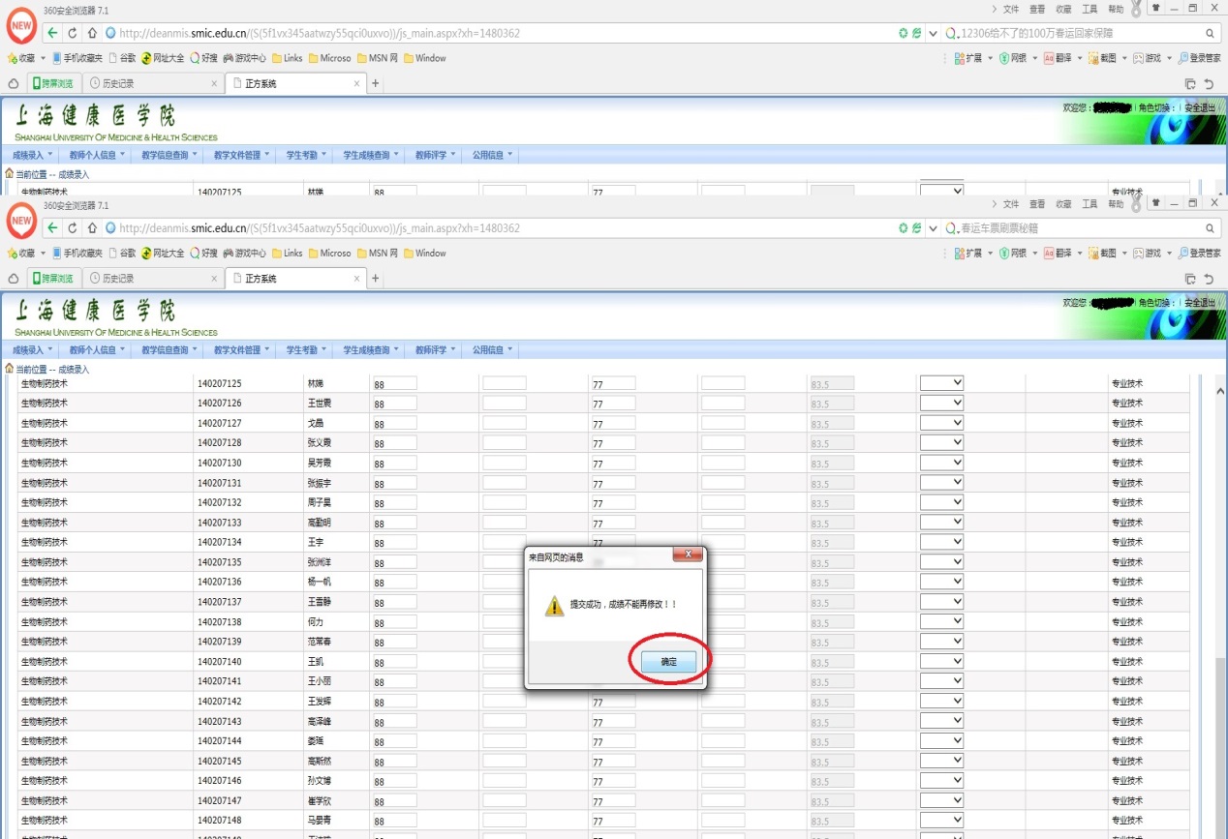Open the 成绩录入 menu in the front window

[x=31, y=349]
